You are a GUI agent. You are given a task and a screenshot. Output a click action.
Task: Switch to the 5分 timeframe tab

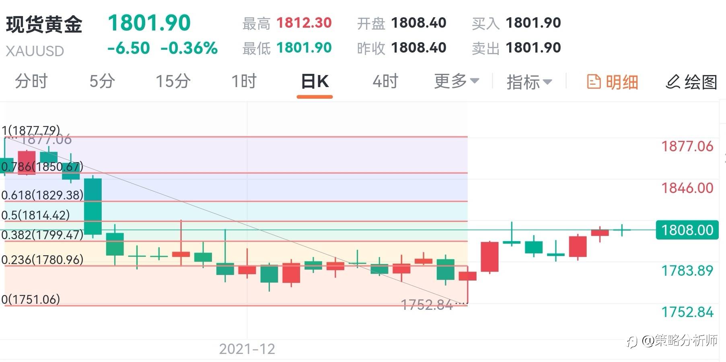coord(102,81)
